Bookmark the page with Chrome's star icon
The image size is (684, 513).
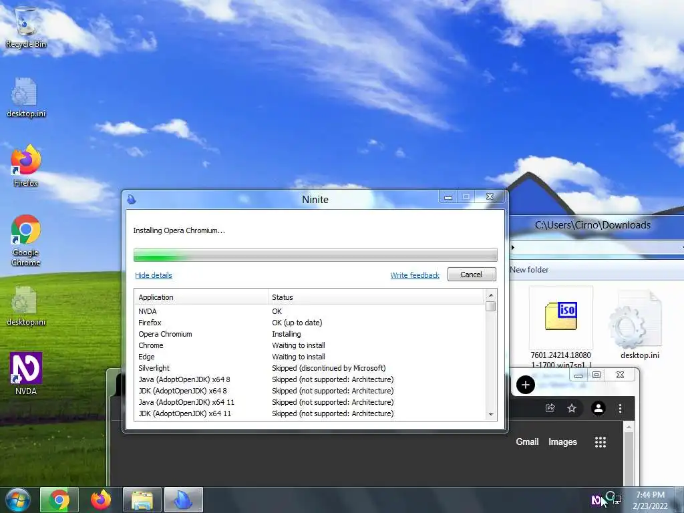point(572,408)
